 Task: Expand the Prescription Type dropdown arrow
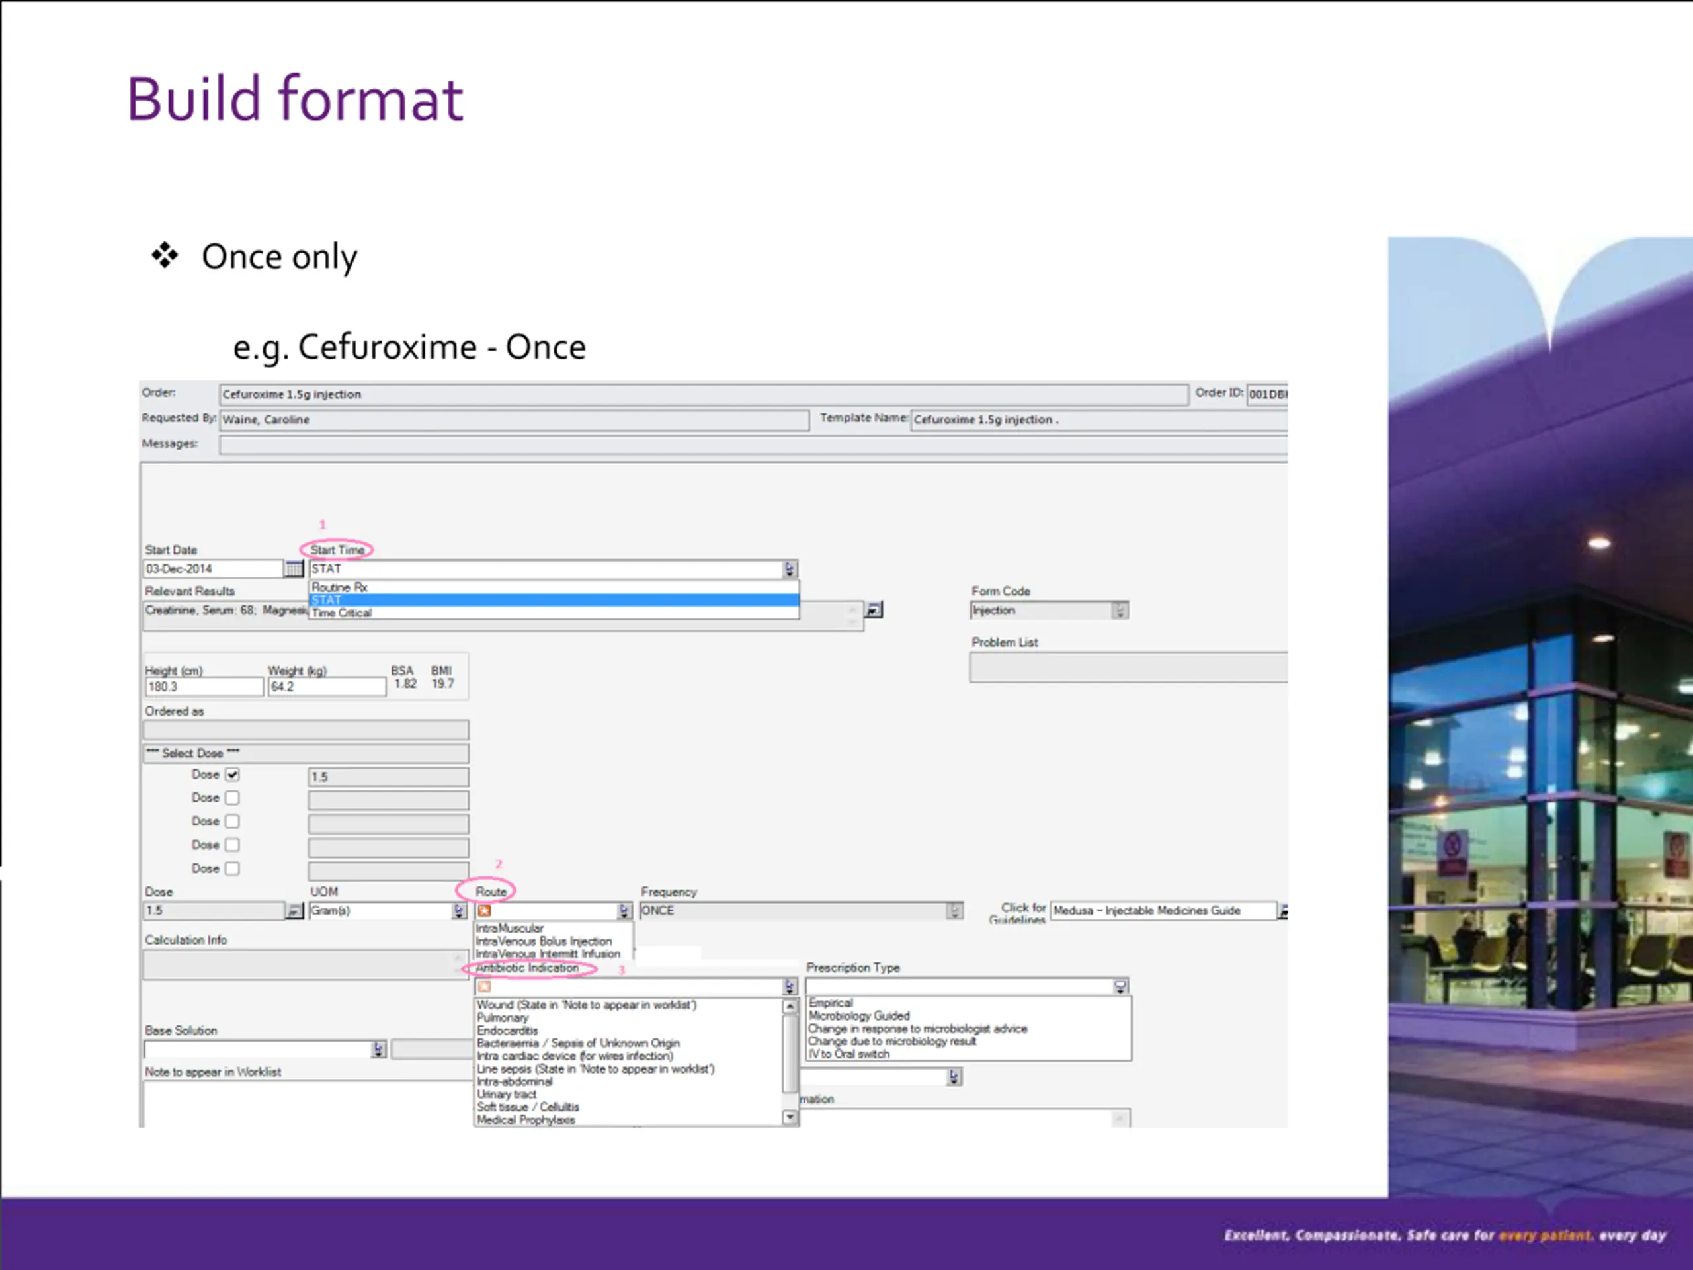click(1120, 987)
